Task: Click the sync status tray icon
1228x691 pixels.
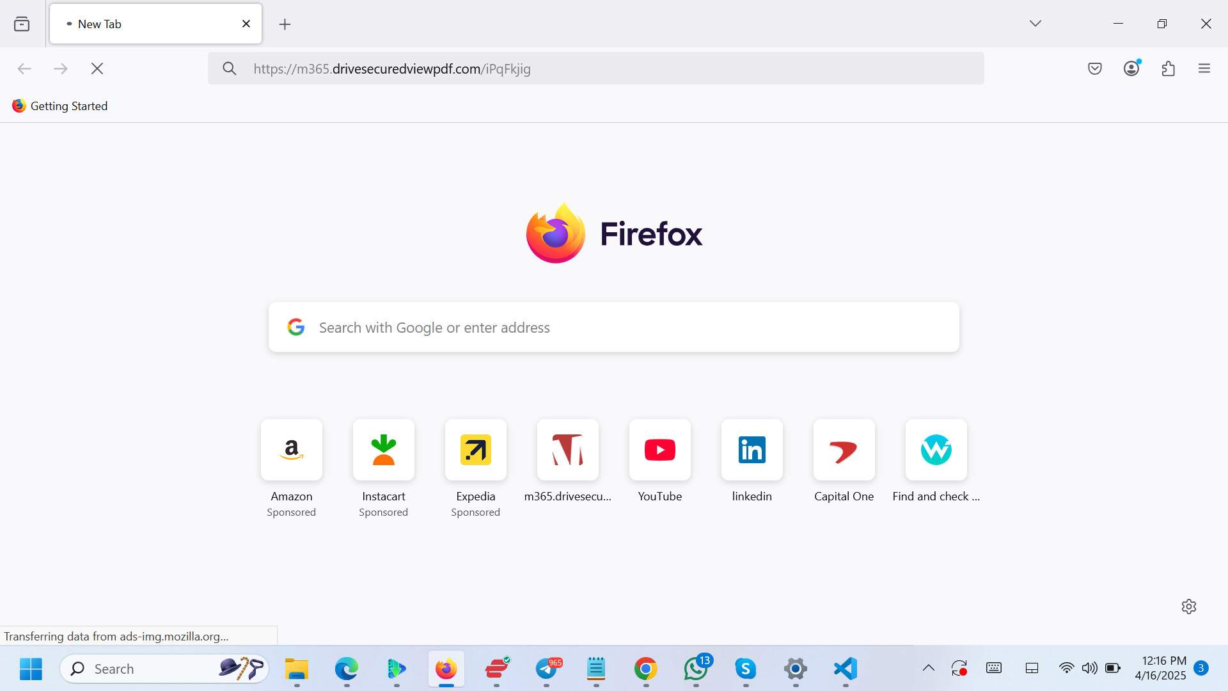Action: pyautogui.click(x=959, y=668)
